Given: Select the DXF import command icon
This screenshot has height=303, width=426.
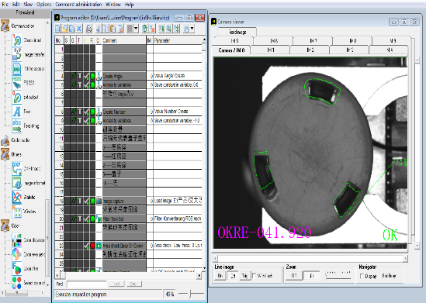Looking at the screenshot, I should point(17,168).
